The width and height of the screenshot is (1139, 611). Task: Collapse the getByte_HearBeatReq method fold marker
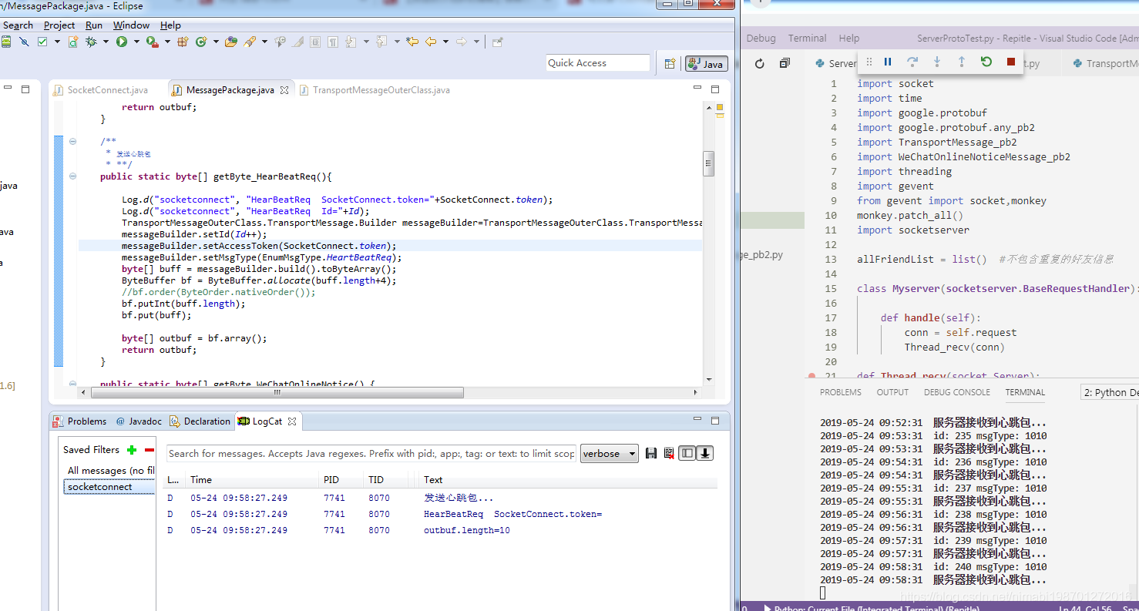click(72, 176)
